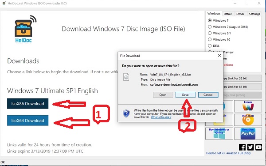Open the Other tab
The image size is (266, 166).
(x=240, y=14)
